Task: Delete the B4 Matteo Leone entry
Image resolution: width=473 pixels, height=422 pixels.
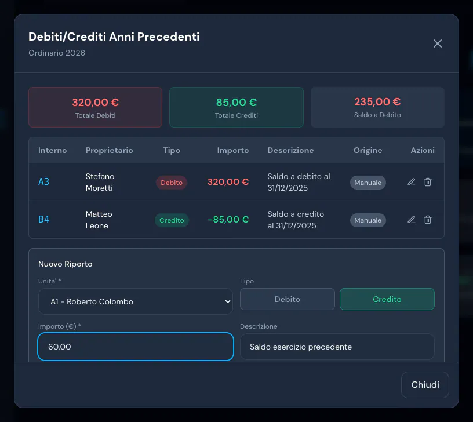Action: coord(428,220)
